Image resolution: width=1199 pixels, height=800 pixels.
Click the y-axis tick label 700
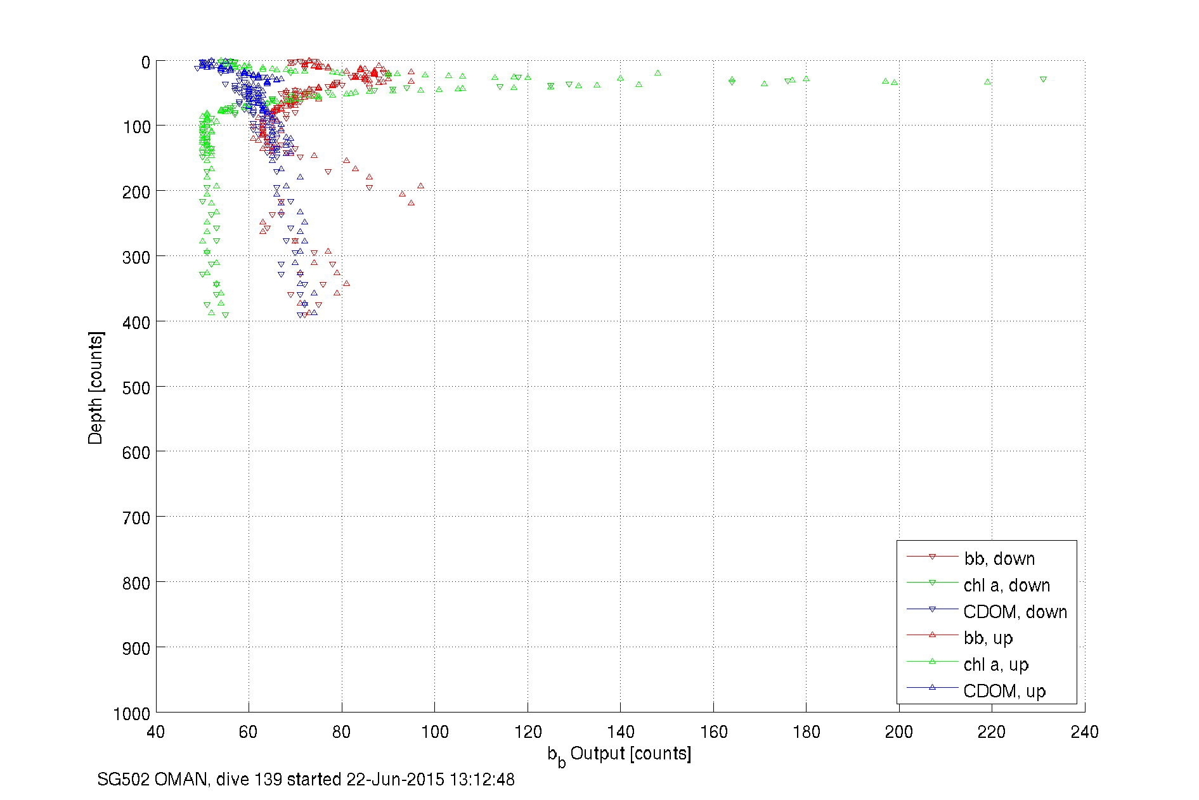pos(136,518)
